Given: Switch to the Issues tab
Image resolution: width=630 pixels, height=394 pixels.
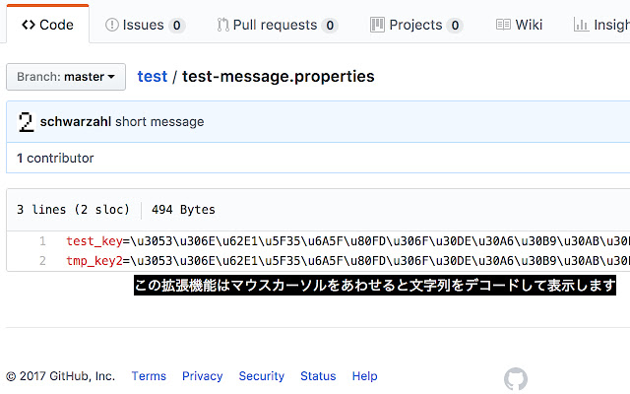Looking at the screenshot, I should tap(145, 25).
